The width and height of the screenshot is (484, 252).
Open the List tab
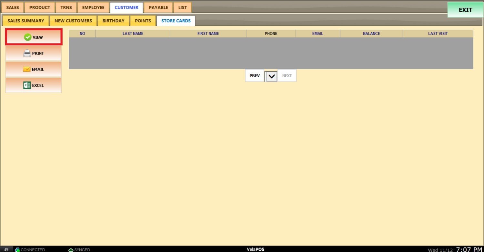183,7
